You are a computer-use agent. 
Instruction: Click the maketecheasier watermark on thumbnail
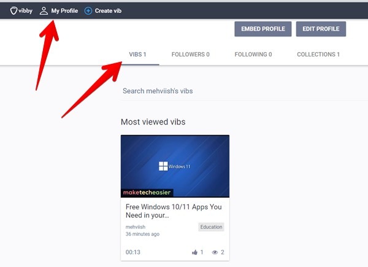coord(147,192)
